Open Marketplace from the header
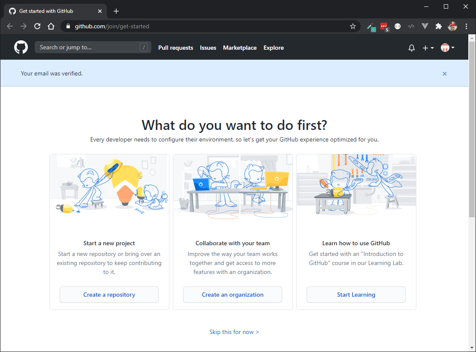 pyautogui.click(x=240, y=48)
